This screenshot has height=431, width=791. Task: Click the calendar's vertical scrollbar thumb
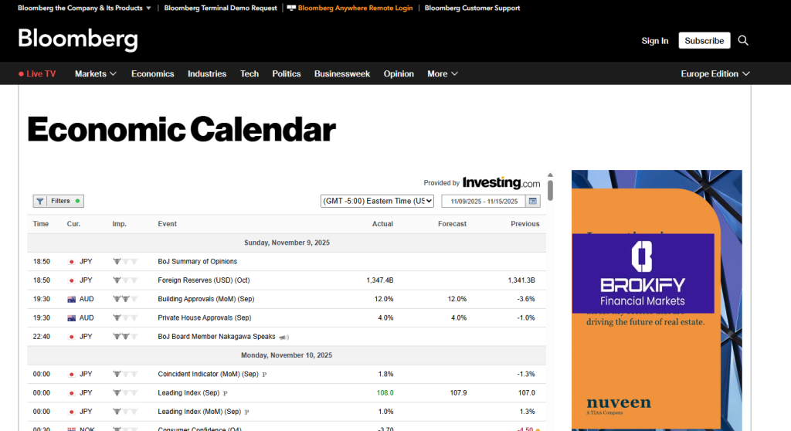tap(550, 190)
